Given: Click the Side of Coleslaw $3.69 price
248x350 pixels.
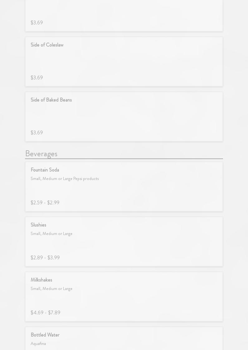Looking at the screenshot, I should tap(37, 78).
